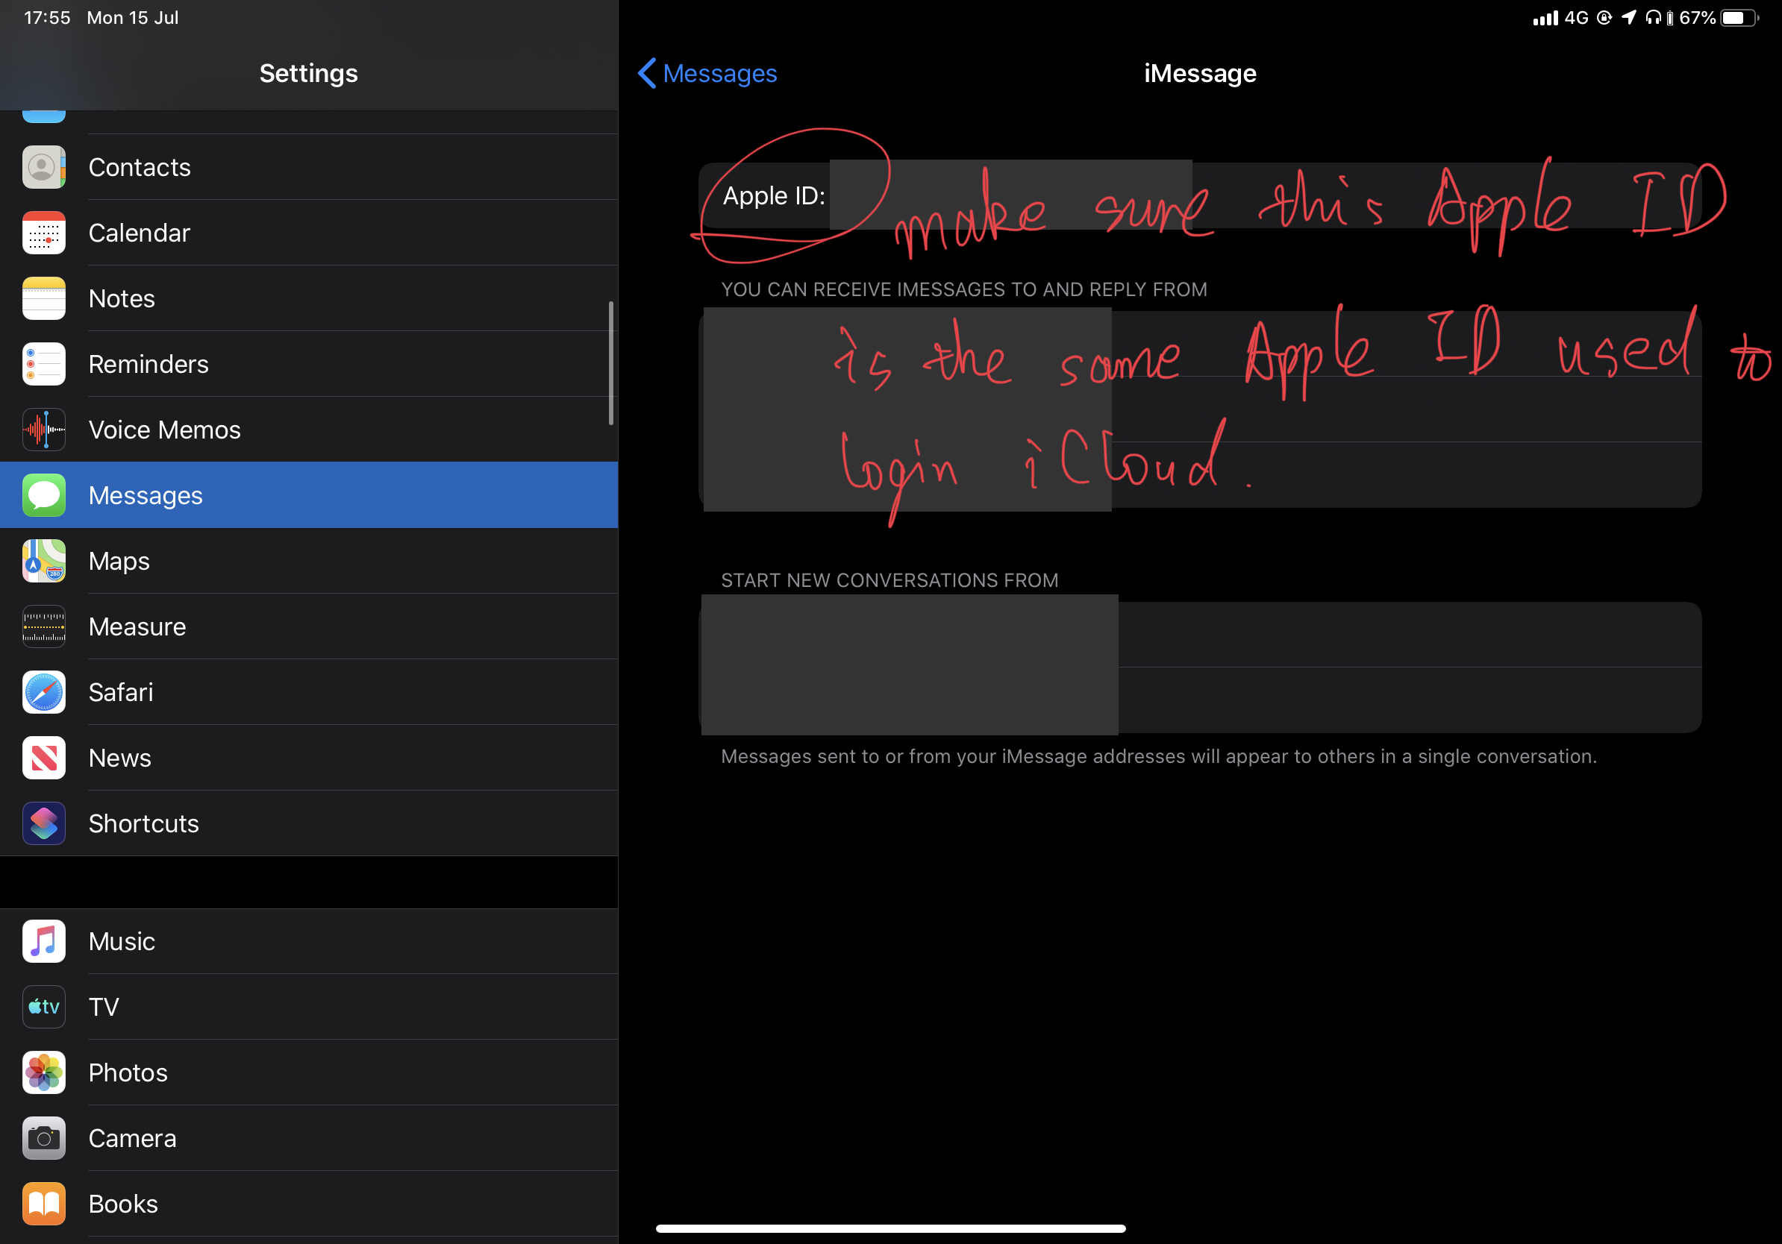Open Voice Memos settings

[309, 430]
